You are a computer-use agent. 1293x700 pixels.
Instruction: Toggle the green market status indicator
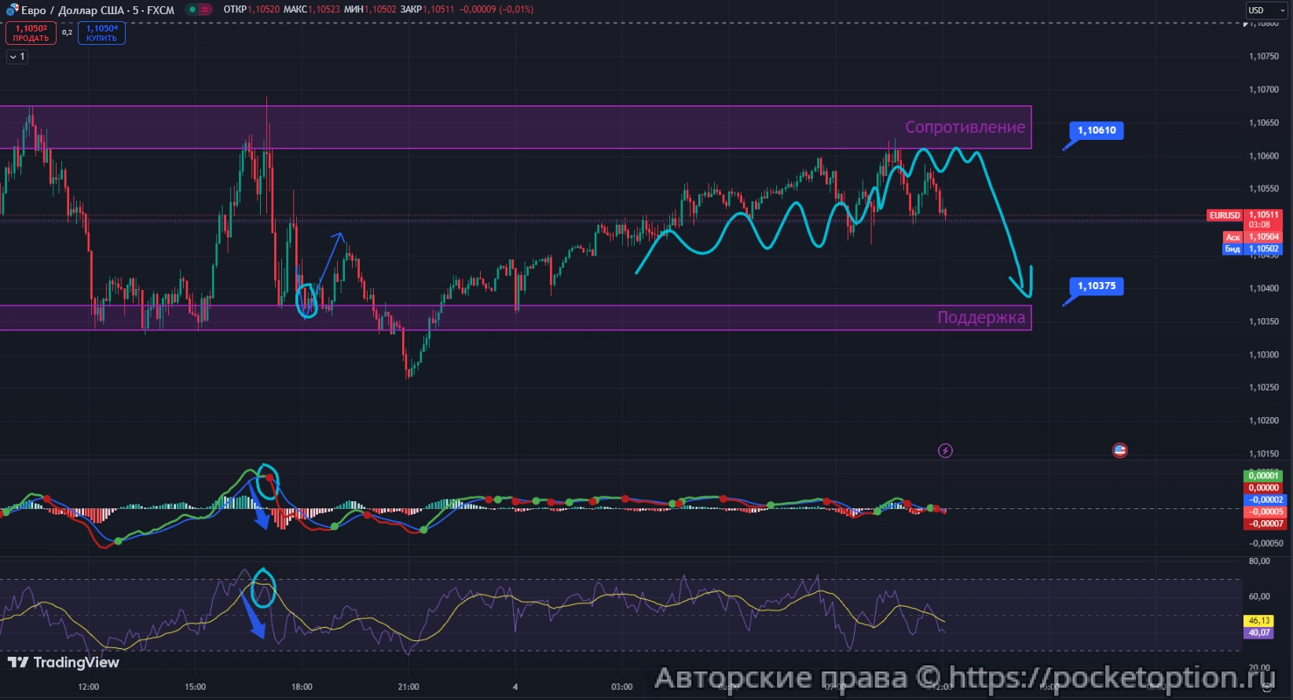click(x=192, y=10)
